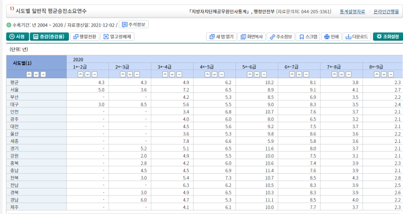Screen dimensions: 403x214
Task: Save table to 스크랩
Action: (x=308, y=36)
